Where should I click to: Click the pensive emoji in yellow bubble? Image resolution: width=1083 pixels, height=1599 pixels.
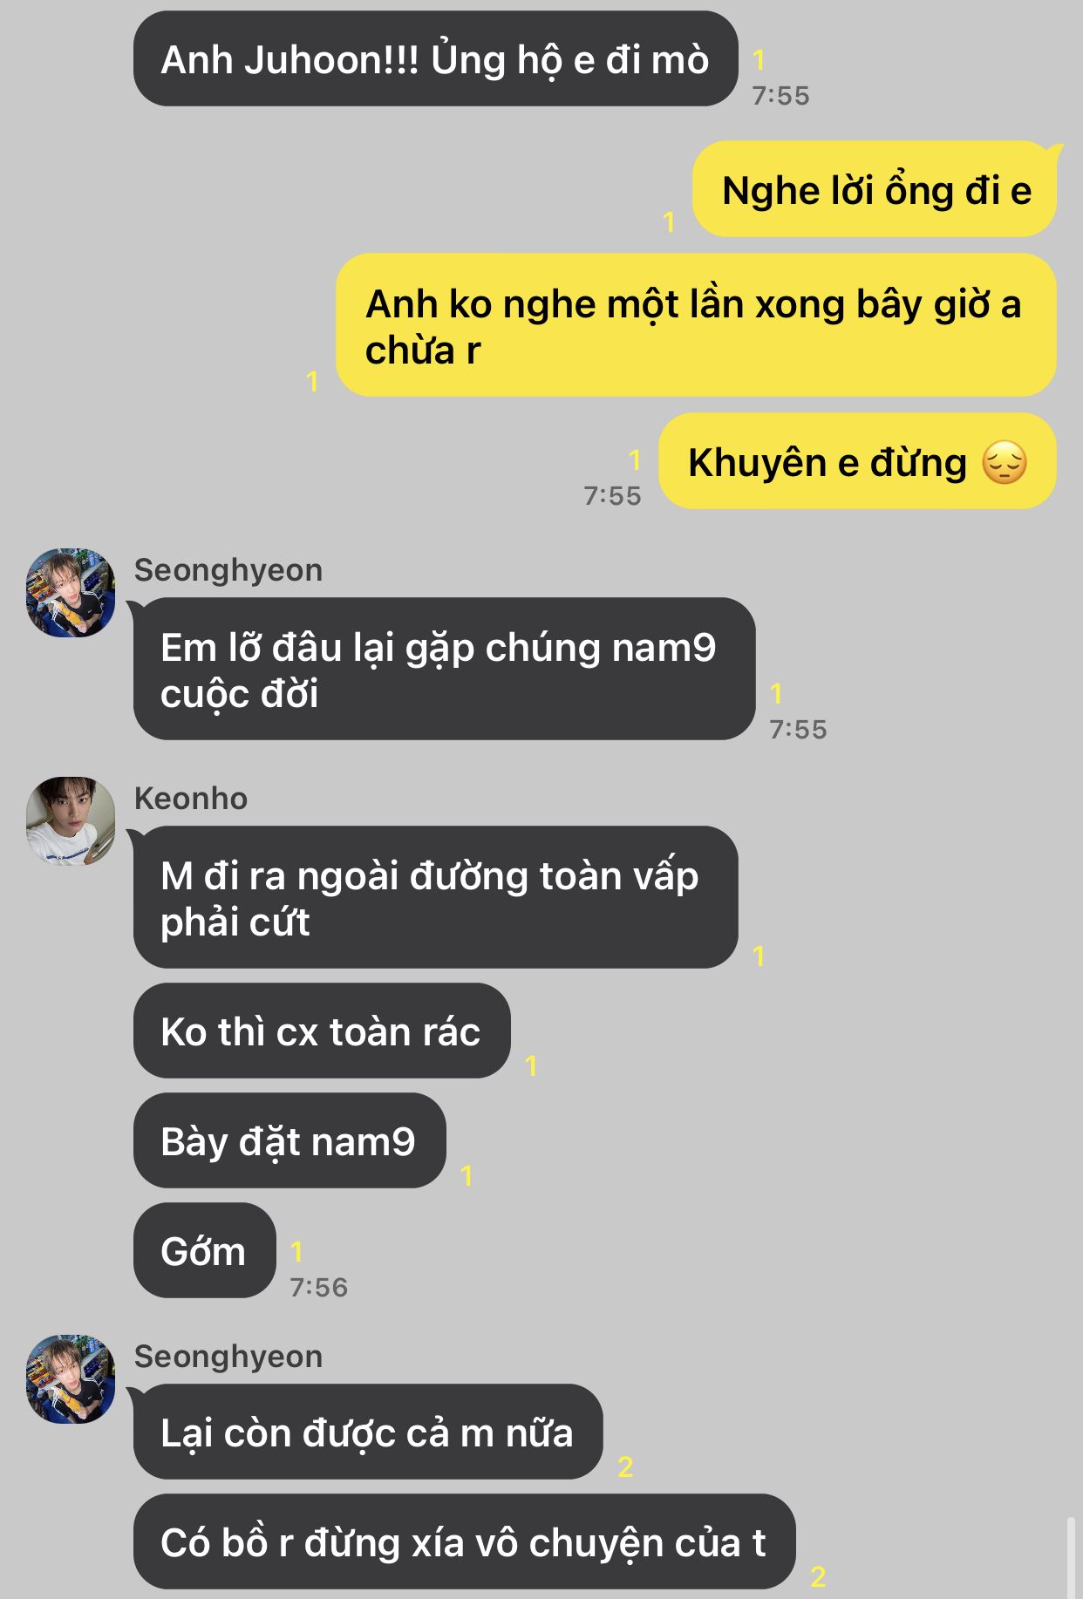click(x=1005, y=462)
